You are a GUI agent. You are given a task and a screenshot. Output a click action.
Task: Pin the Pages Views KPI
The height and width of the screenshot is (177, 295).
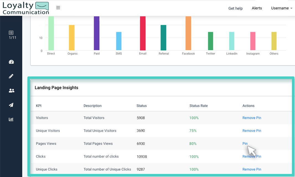point(245,143)
